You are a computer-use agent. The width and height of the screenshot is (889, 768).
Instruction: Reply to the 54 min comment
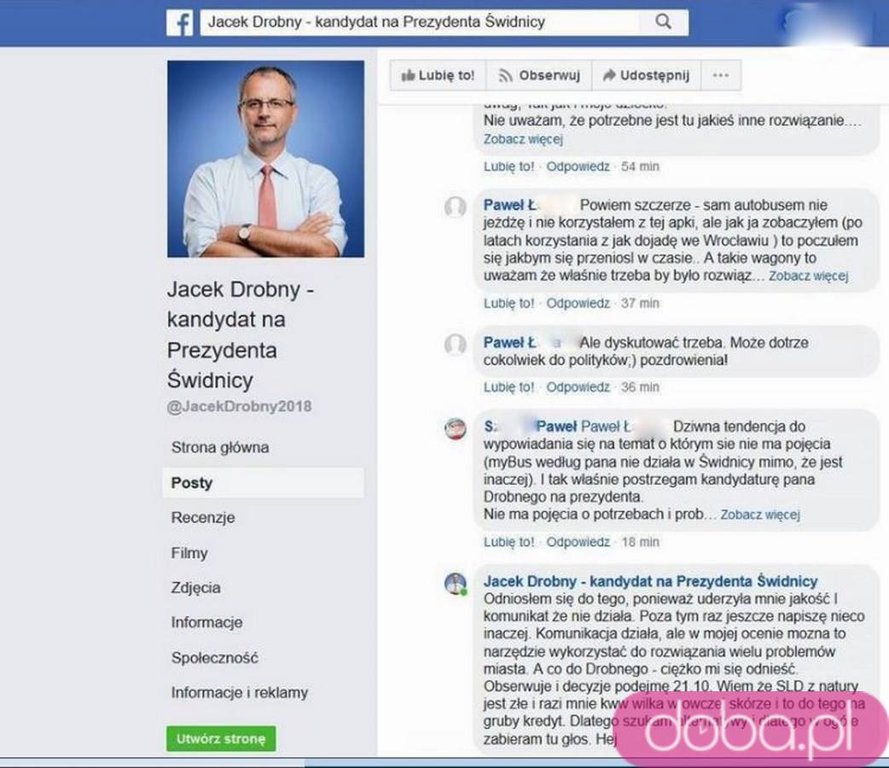[578, 166]
